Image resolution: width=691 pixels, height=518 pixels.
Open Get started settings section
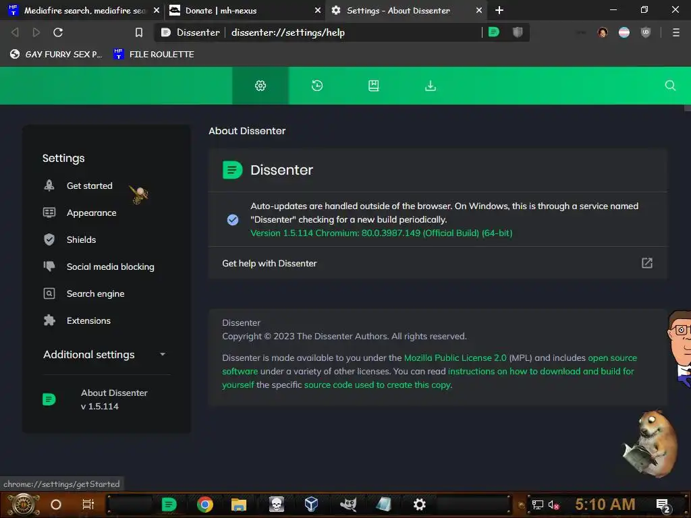click(90, 186)
